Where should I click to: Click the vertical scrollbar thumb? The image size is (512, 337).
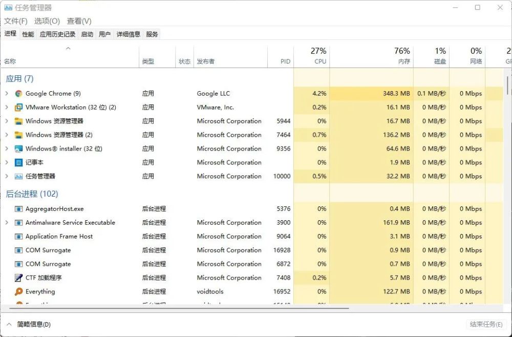click(x=507, y=85)
